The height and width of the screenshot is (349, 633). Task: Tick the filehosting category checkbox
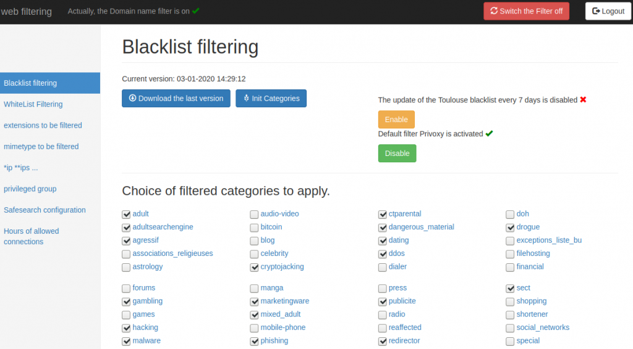pyautogui.click(x=510, y=254)
